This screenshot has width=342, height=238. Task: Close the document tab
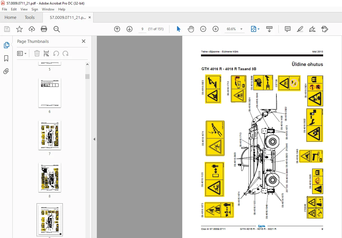coord(90,17)
